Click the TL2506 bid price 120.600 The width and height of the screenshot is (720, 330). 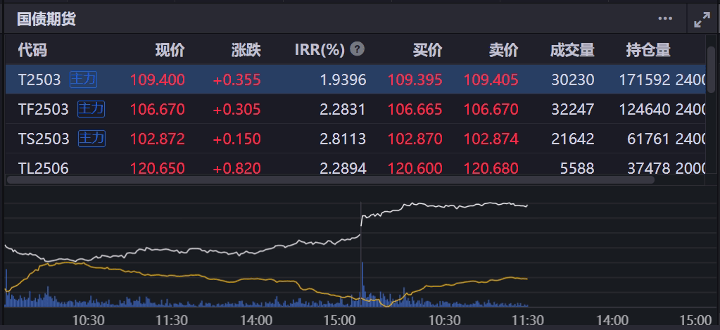click(x=415, y=168)
